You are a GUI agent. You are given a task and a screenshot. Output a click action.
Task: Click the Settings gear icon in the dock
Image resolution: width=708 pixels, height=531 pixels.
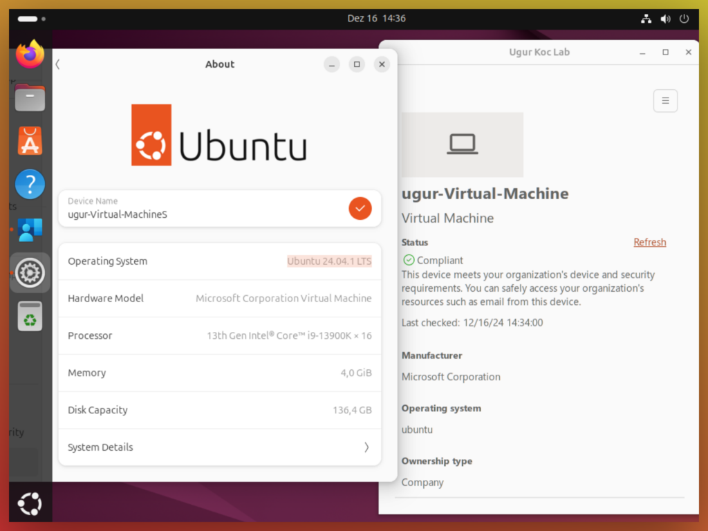click(29, 272)
